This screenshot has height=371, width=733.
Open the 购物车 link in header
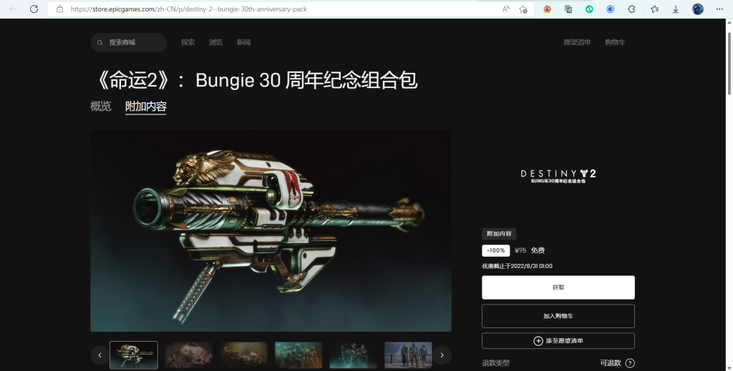[615, 42]
